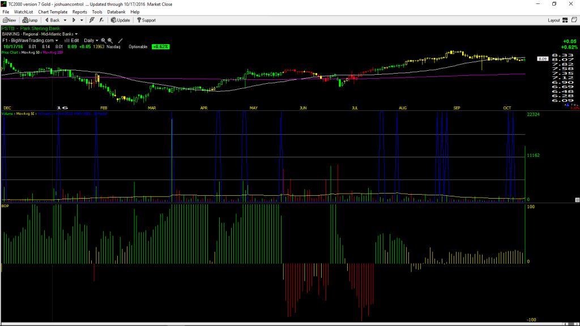Open the Databank menu
580x326 pixels.
116,12
